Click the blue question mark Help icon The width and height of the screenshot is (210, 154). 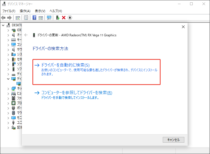click(35, 18)
